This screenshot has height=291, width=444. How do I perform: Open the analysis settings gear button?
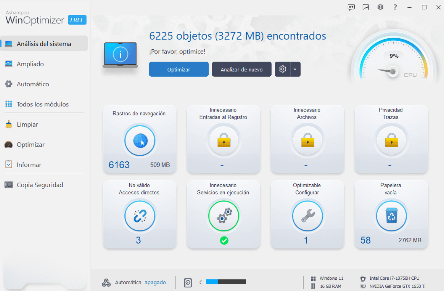click(x=283, y=69)
